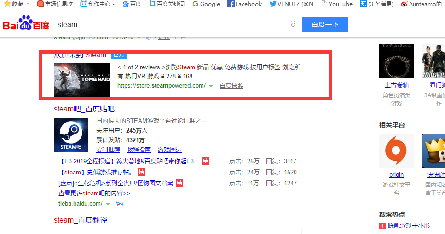Open the store.steampowered.com URL link
445x234 pixels.
162,85
